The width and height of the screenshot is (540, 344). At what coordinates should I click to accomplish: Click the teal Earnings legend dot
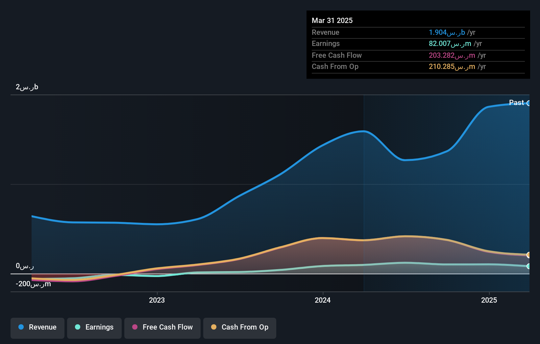[x=78, y=327]
